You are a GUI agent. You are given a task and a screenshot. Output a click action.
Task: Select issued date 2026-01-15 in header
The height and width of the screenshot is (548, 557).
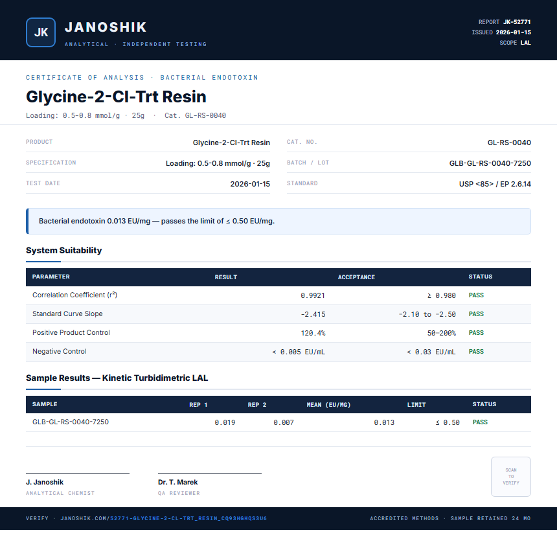[514, 32]
